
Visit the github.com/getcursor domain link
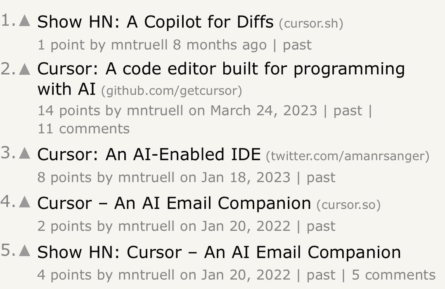point(172,91)
